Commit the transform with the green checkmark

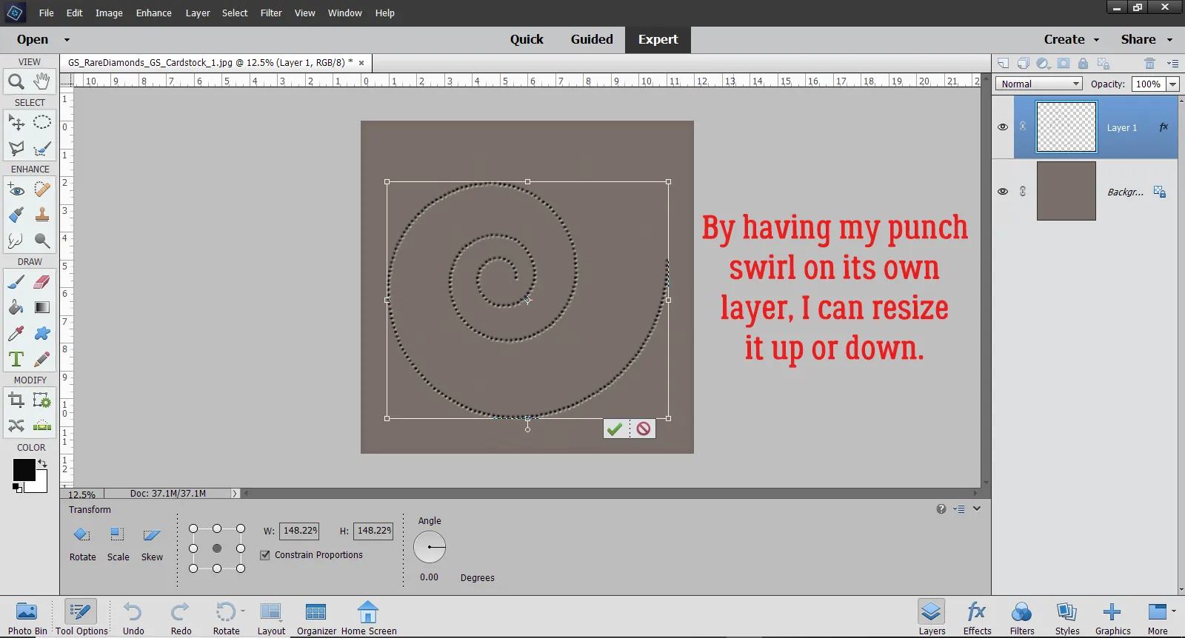click(614, 429)
